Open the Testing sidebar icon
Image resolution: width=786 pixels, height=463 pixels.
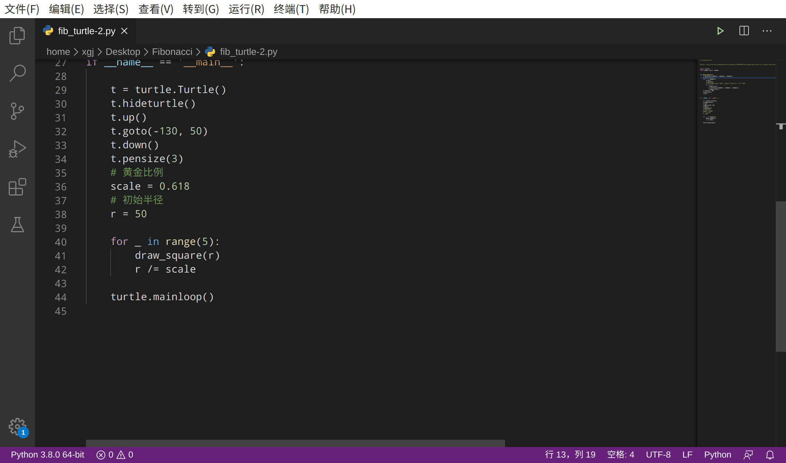click(17, 225)
